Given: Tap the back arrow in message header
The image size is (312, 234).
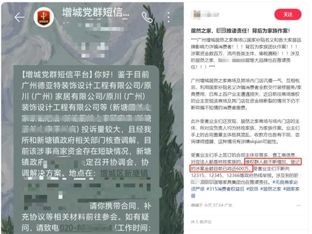Looking at the screenshot, I should (19, 17).
